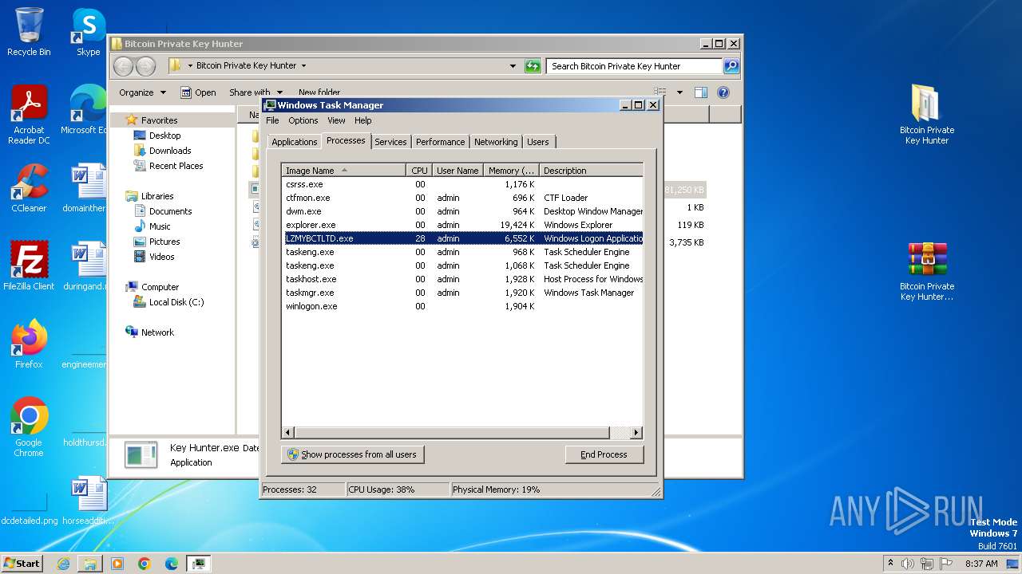Select the Pictures library

[164, 242]
